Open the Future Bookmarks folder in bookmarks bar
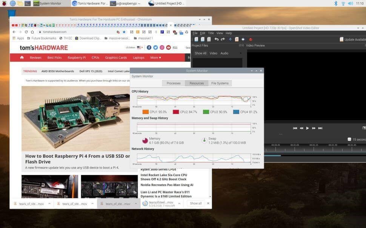This screenshot has height=228, width=366. pos(42,38)
